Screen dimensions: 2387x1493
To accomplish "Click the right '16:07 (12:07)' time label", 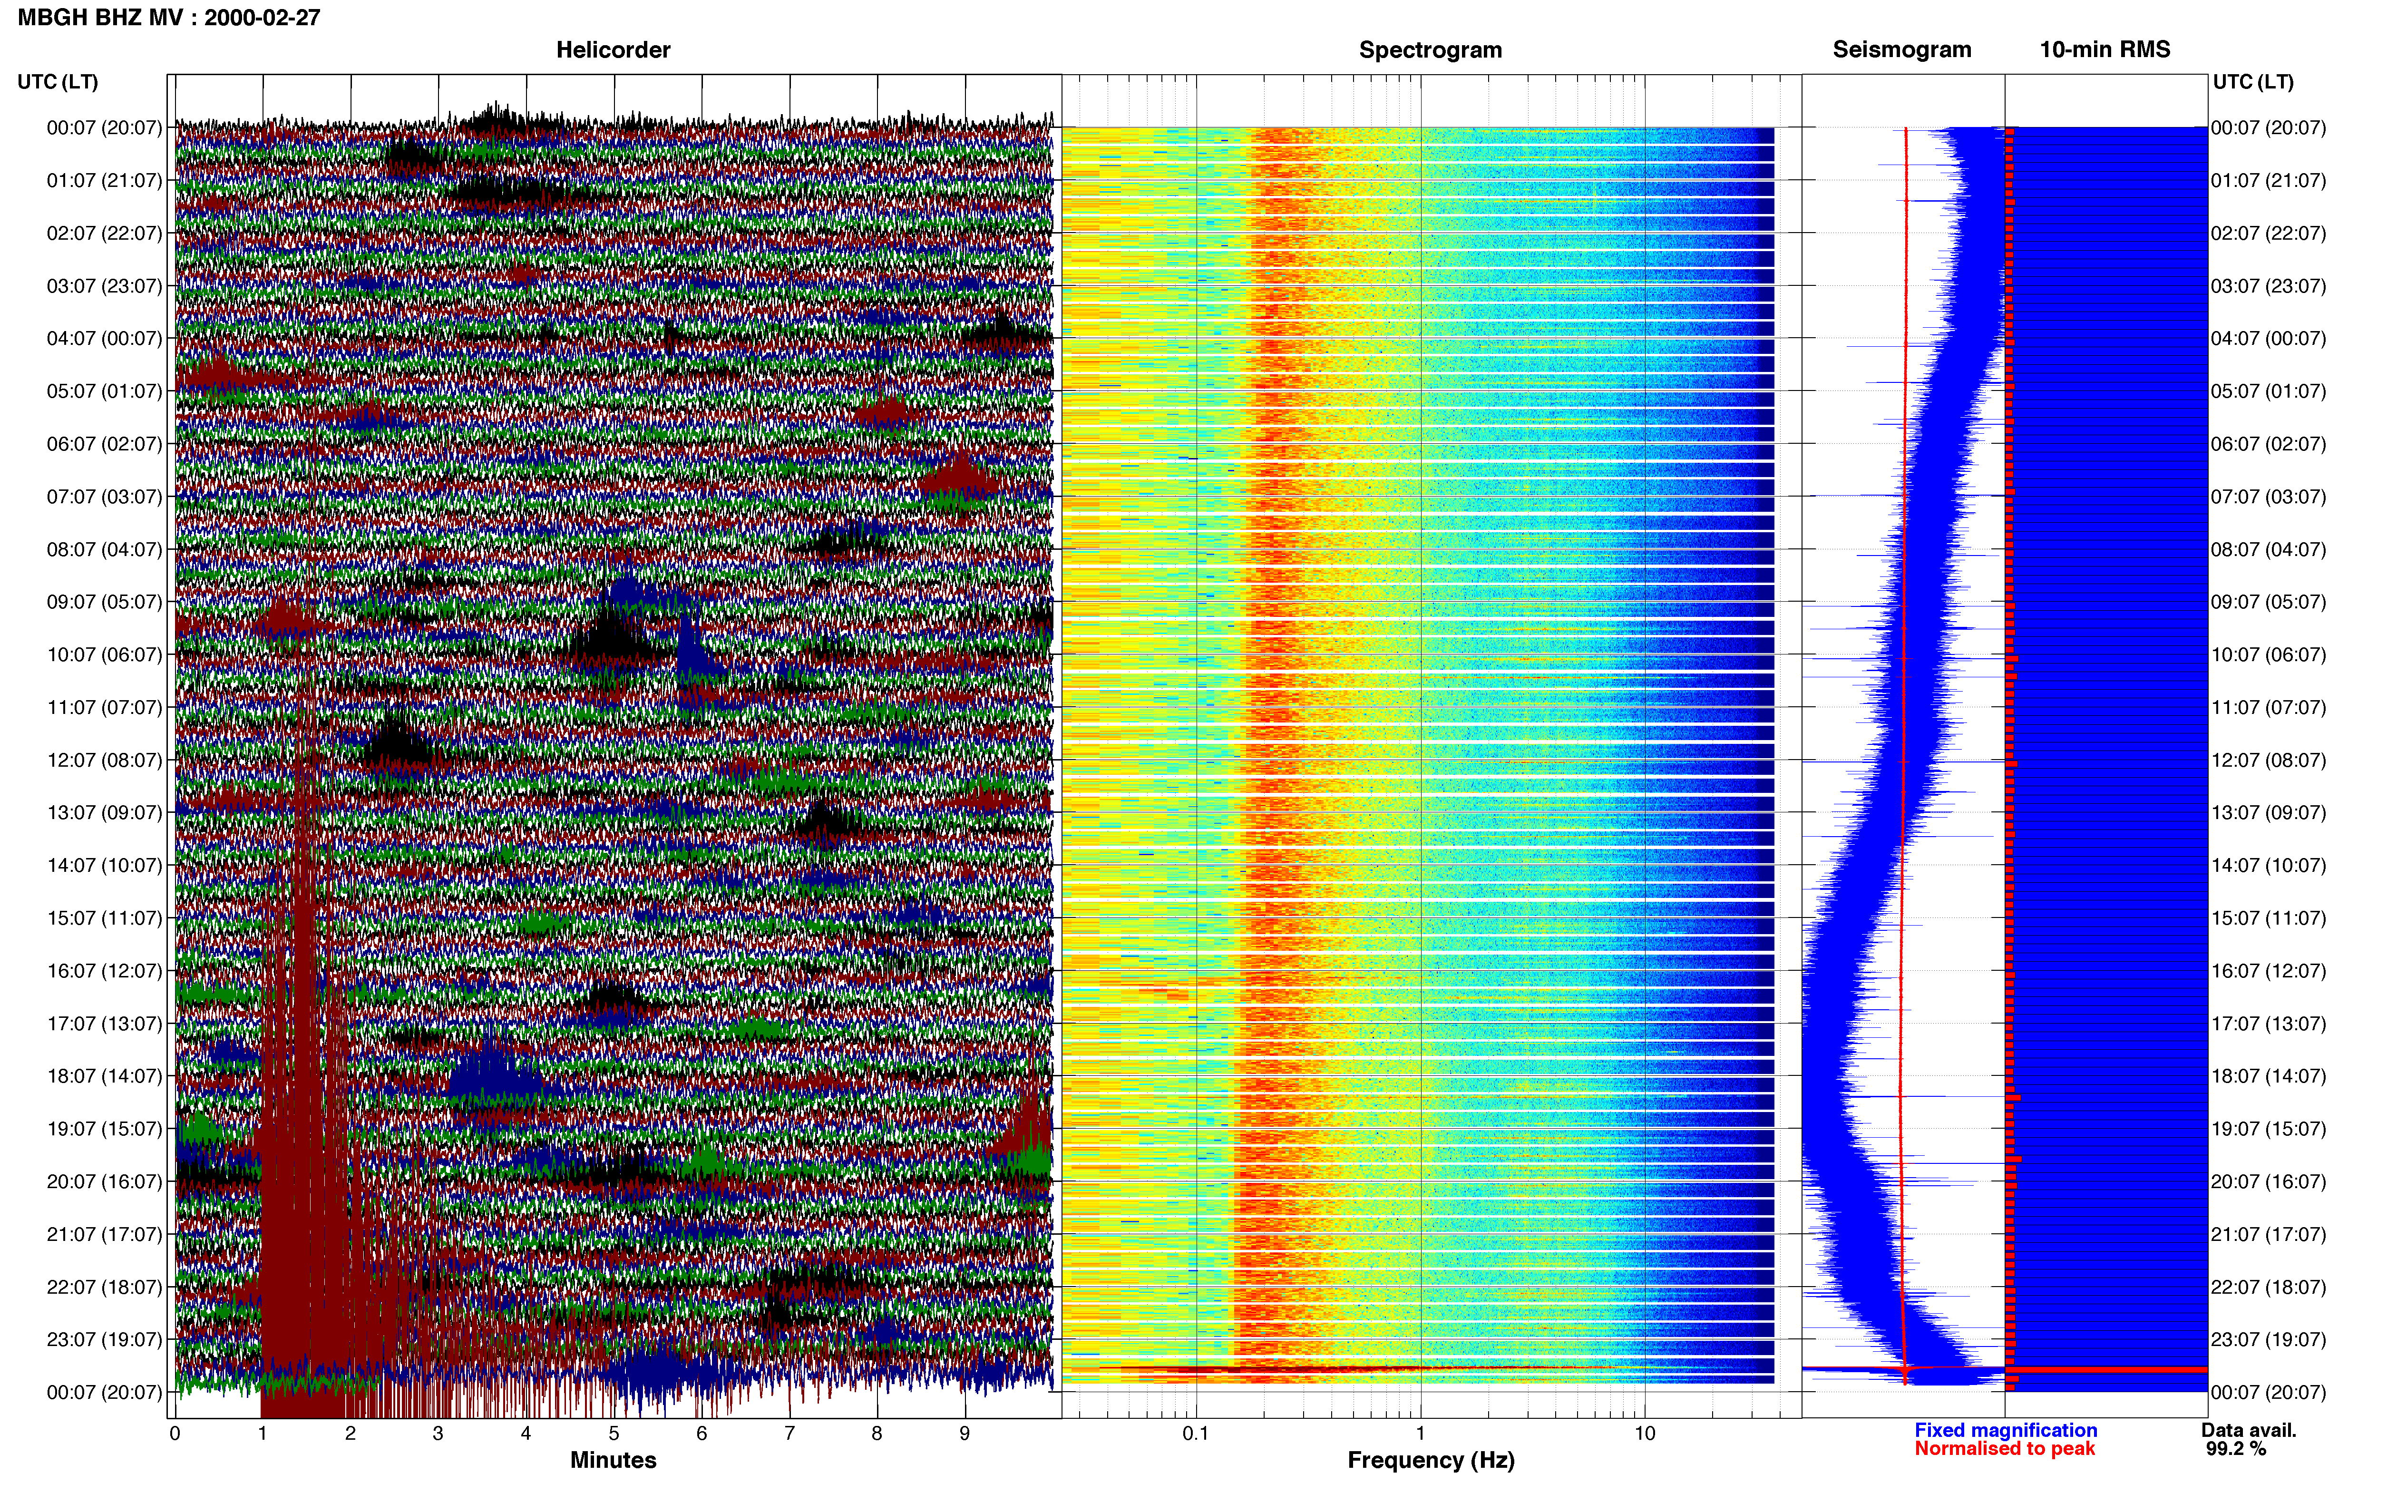I will (2269, 971).
